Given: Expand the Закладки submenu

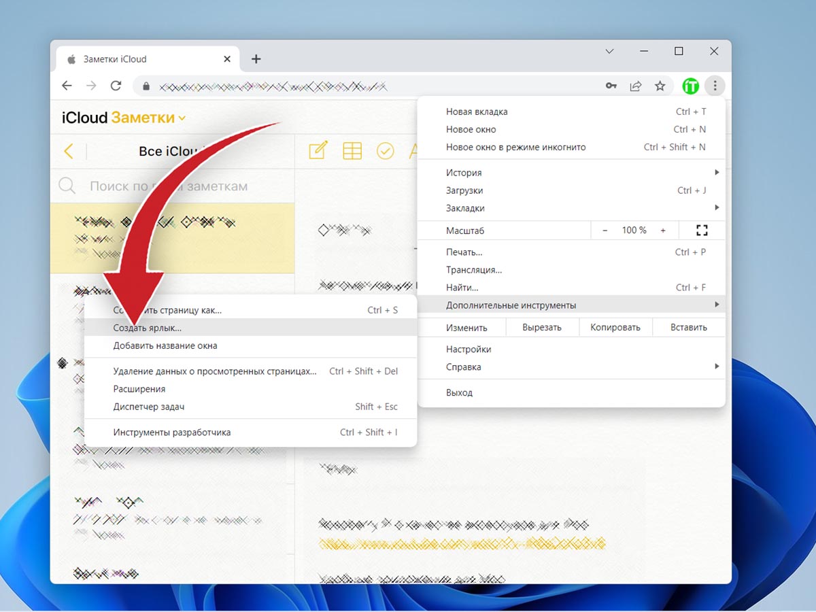Looking at the screenshot, I should [x=571, y=208].
